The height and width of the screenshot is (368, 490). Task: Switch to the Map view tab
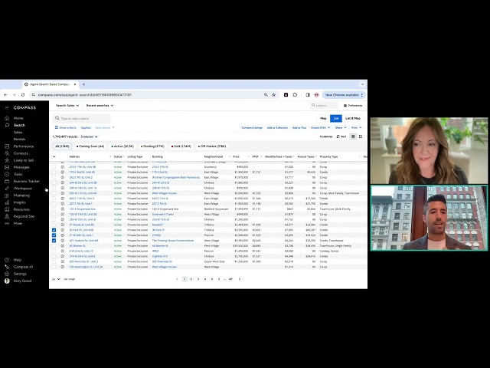[x=323, y=118]
